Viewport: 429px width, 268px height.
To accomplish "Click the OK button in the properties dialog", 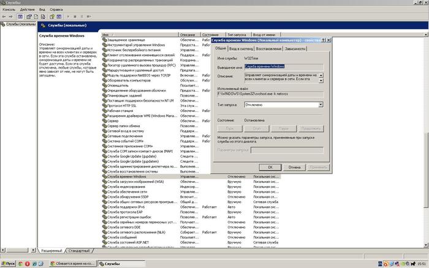I will pos(270,167).
